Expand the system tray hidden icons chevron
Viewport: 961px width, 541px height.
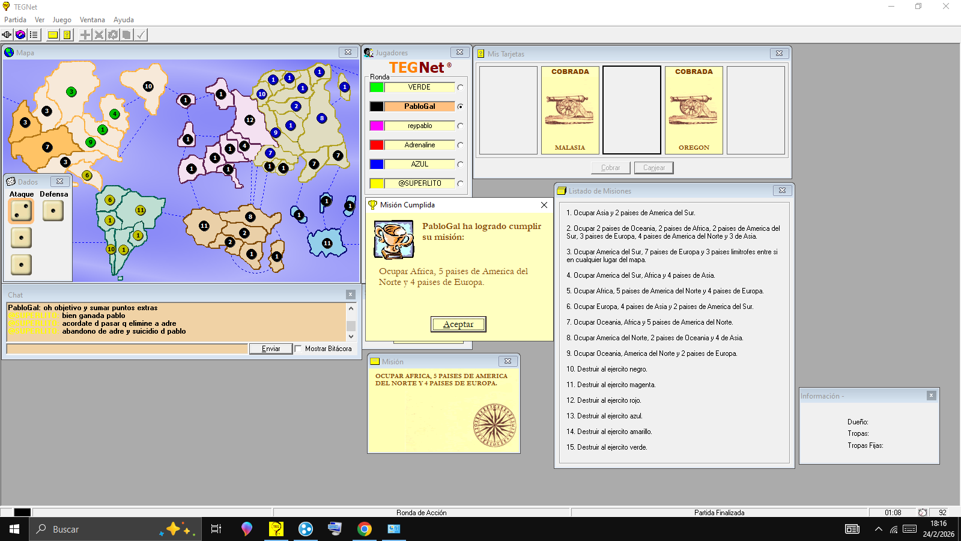878,529
